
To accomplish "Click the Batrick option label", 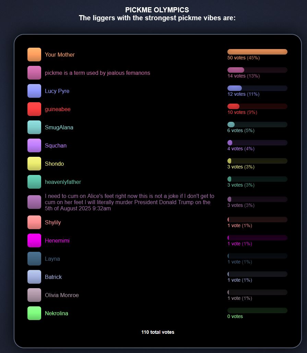I will pos(53,277).
